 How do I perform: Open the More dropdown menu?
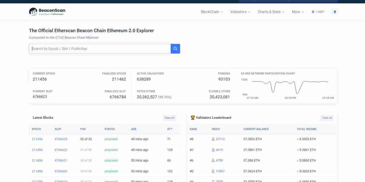[x=297, y=12]
